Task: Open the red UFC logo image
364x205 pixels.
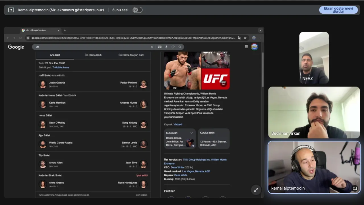Action: pyautogui.click(x=215, y=79)
